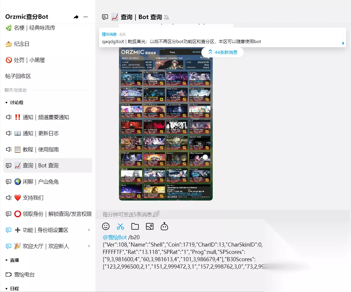The height and width of the screenshot is (292, 351).
Task: Open 功能｜身份组设置区 channel
Action: 48,230
